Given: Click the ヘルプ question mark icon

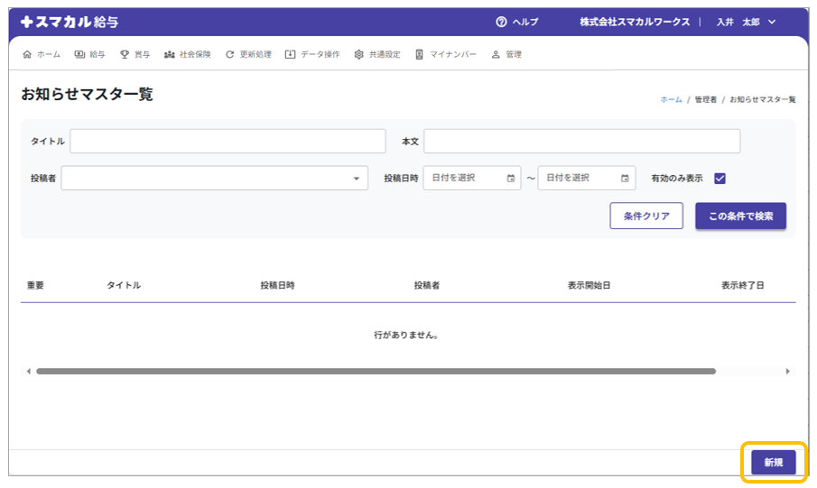Looking at the screenshot, I should [x=501, y=22].
